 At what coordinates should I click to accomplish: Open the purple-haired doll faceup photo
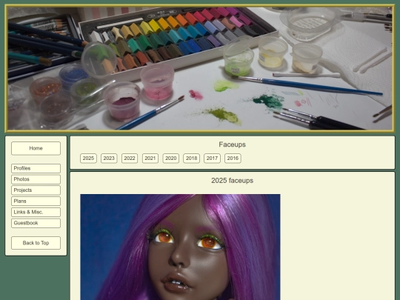click(x=180, y=247)
